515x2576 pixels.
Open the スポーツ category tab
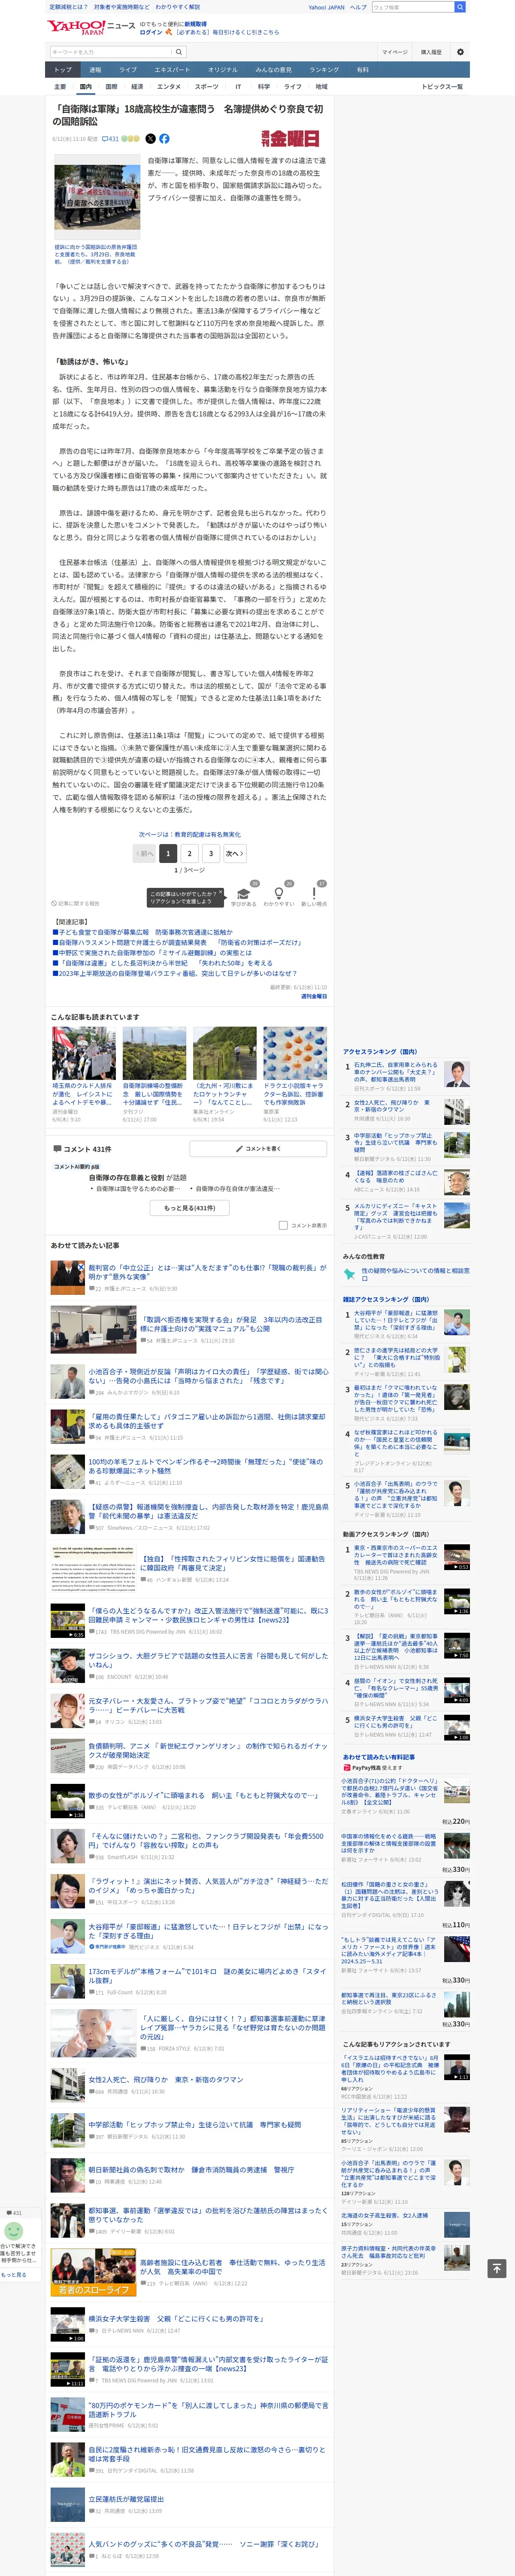click(x=206, y=87)
